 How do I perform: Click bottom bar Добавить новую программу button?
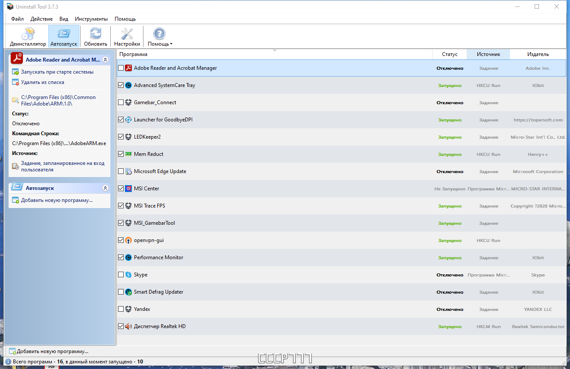point(48,351)
